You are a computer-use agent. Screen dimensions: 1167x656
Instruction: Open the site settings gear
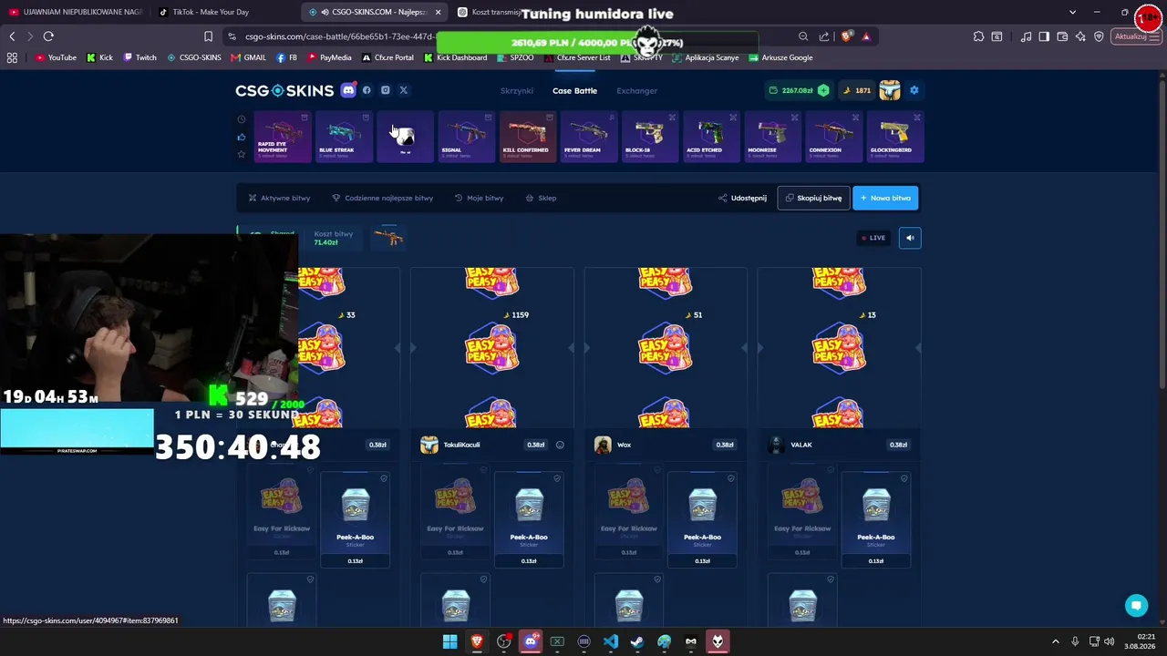tap(914, 90)
